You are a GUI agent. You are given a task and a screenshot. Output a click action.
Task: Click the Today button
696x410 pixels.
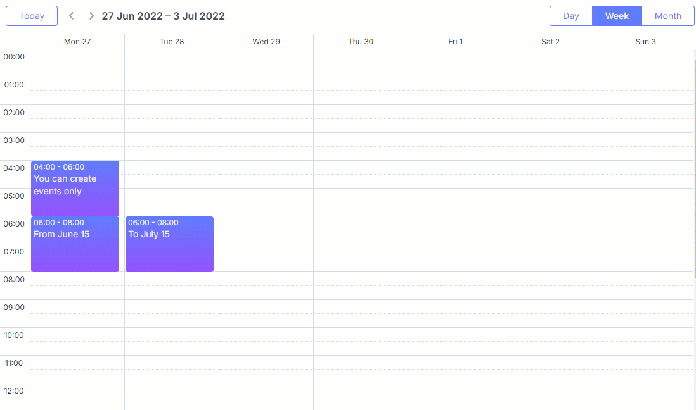32,16
